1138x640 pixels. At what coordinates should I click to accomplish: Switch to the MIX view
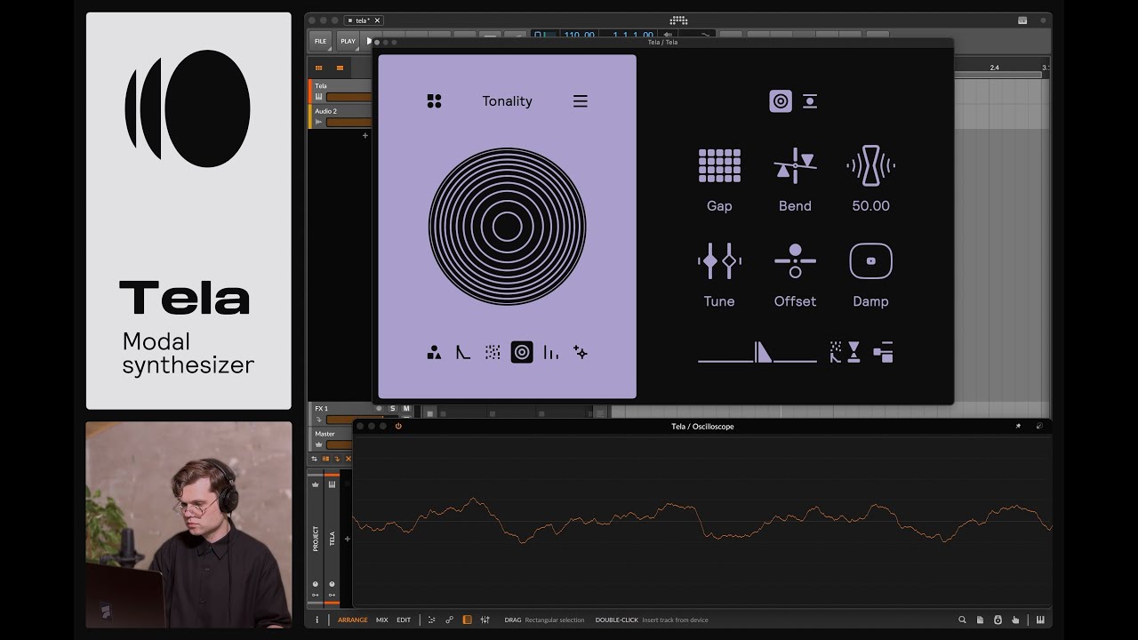[382, 620]
